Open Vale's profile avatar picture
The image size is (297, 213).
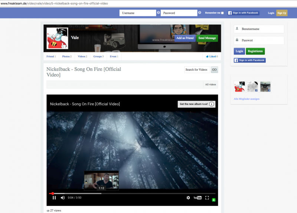coord(58,38)
